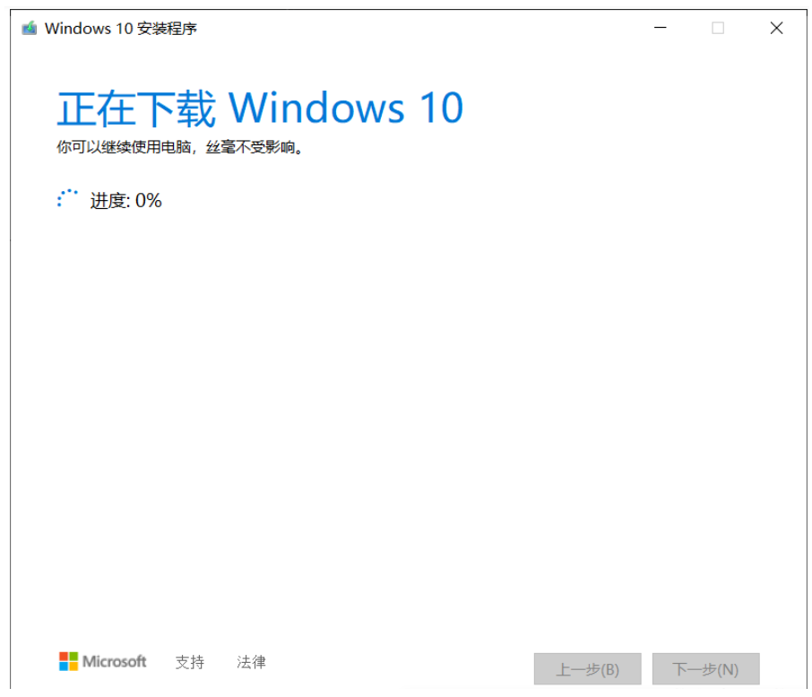The image size is (812, 697).
Task: Click the disabled maximize window button
Action: 718,28
